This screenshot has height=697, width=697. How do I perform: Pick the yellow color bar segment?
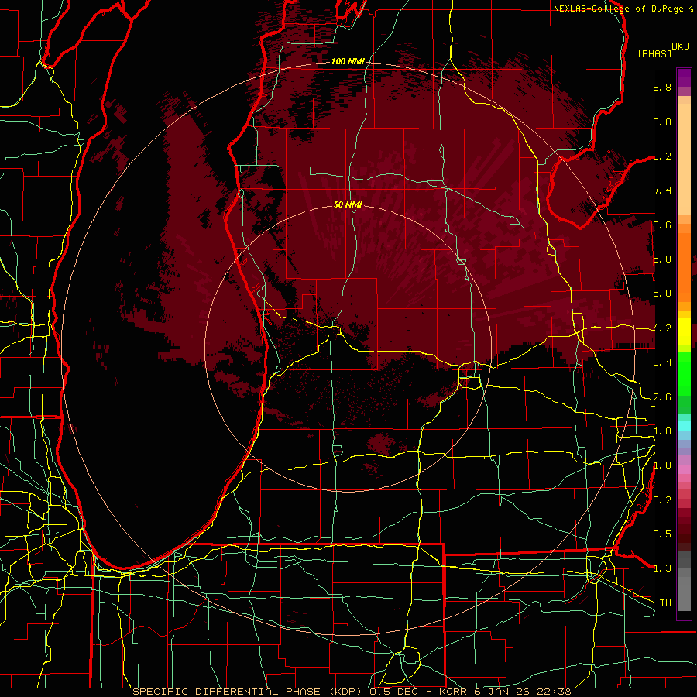click(x=684, y=331)
